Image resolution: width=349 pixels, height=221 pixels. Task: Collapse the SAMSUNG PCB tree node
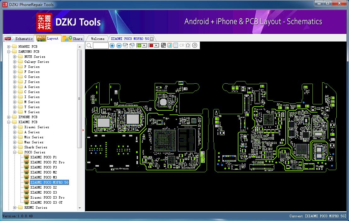(x=9, y=52)
